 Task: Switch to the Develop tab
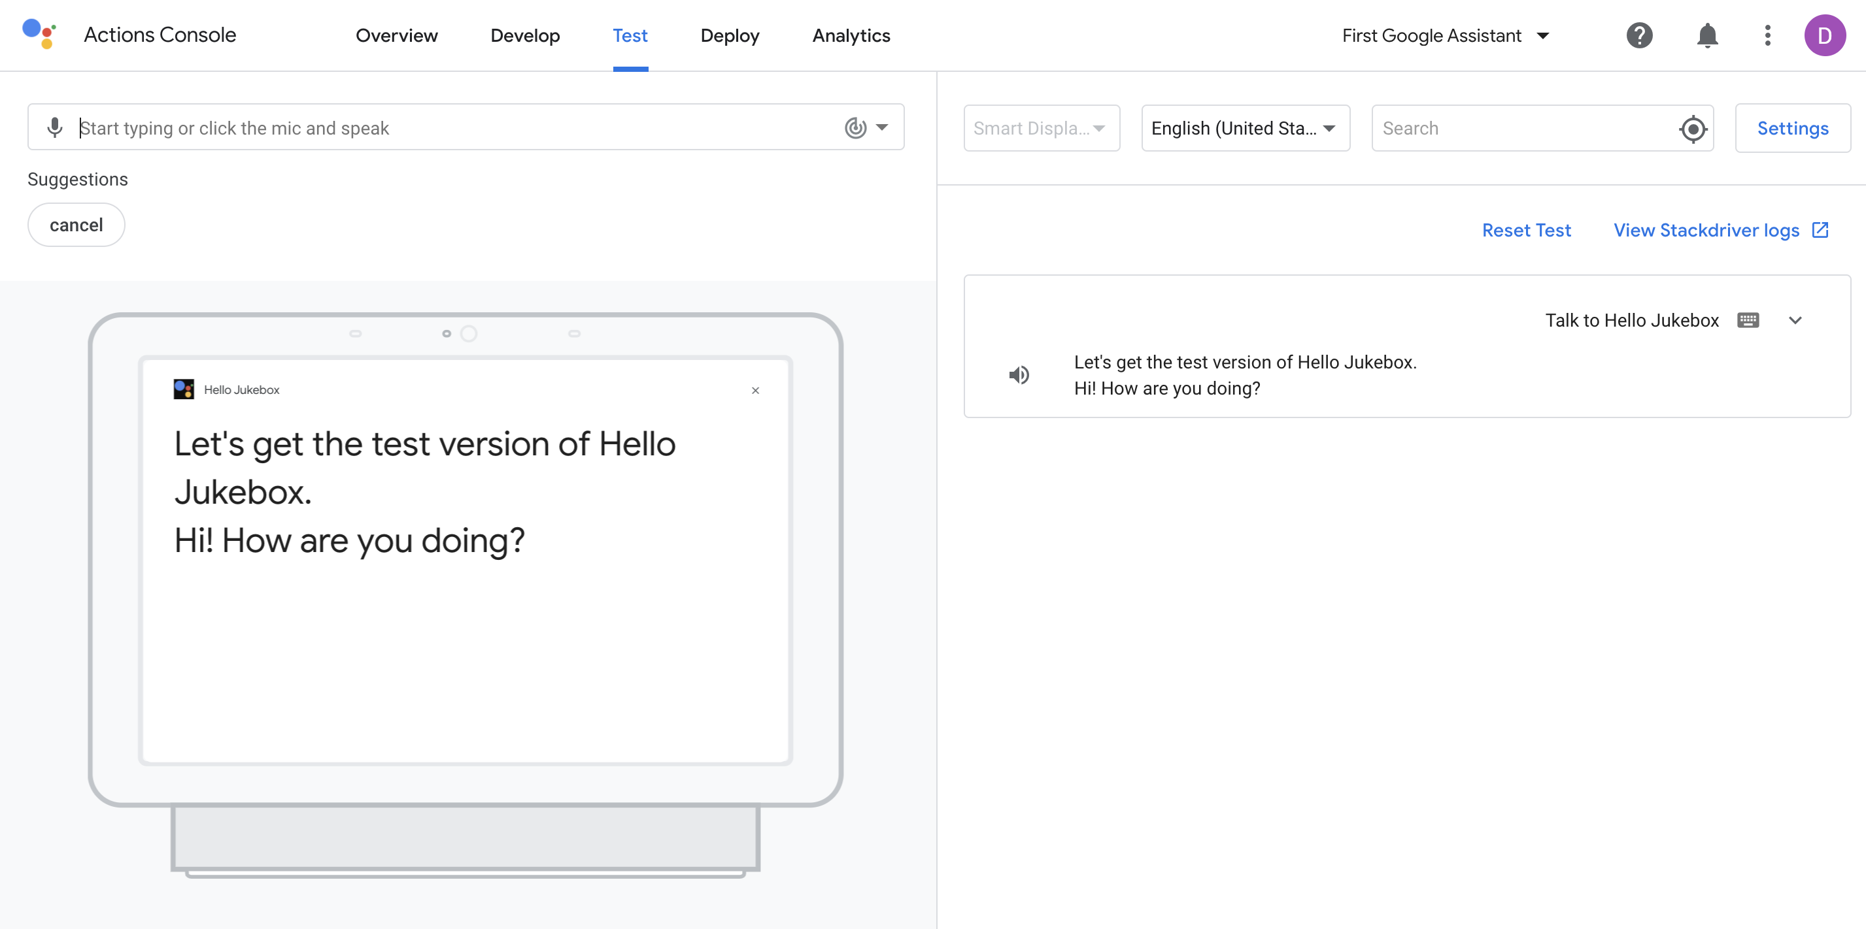[x=525, y=35]
